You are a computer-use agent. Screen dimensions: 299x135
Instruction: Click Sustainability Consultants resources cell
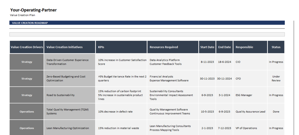[173, 95]
